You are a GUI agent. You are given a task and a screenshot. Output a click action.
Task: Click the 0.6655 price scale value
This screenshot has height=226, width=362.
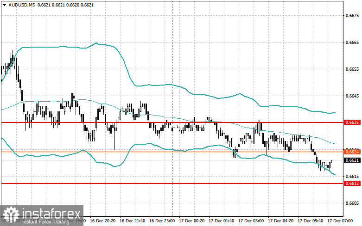click(x=352, y=69)
